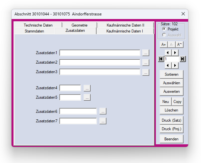The image size is (201, 163).
Task: Click right arrow below record number field
Action: tap(175, 65)
